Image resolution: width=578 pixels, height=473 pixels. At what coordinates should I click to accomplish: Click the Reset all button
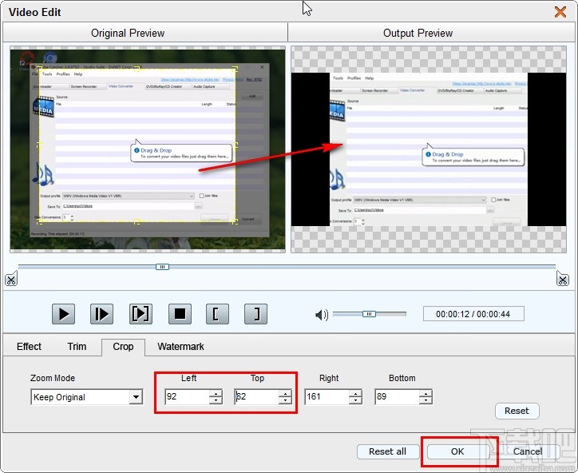click(x=388, y=451)
